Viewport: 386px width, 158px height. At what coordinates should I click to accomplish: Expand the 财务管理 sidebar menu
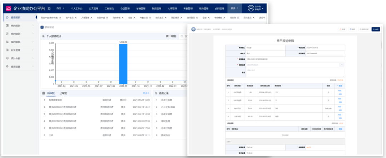pos(33,50)
